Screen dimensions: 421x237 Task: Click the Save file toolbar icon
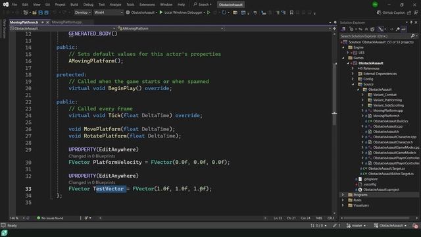click(x=41, y=13)
